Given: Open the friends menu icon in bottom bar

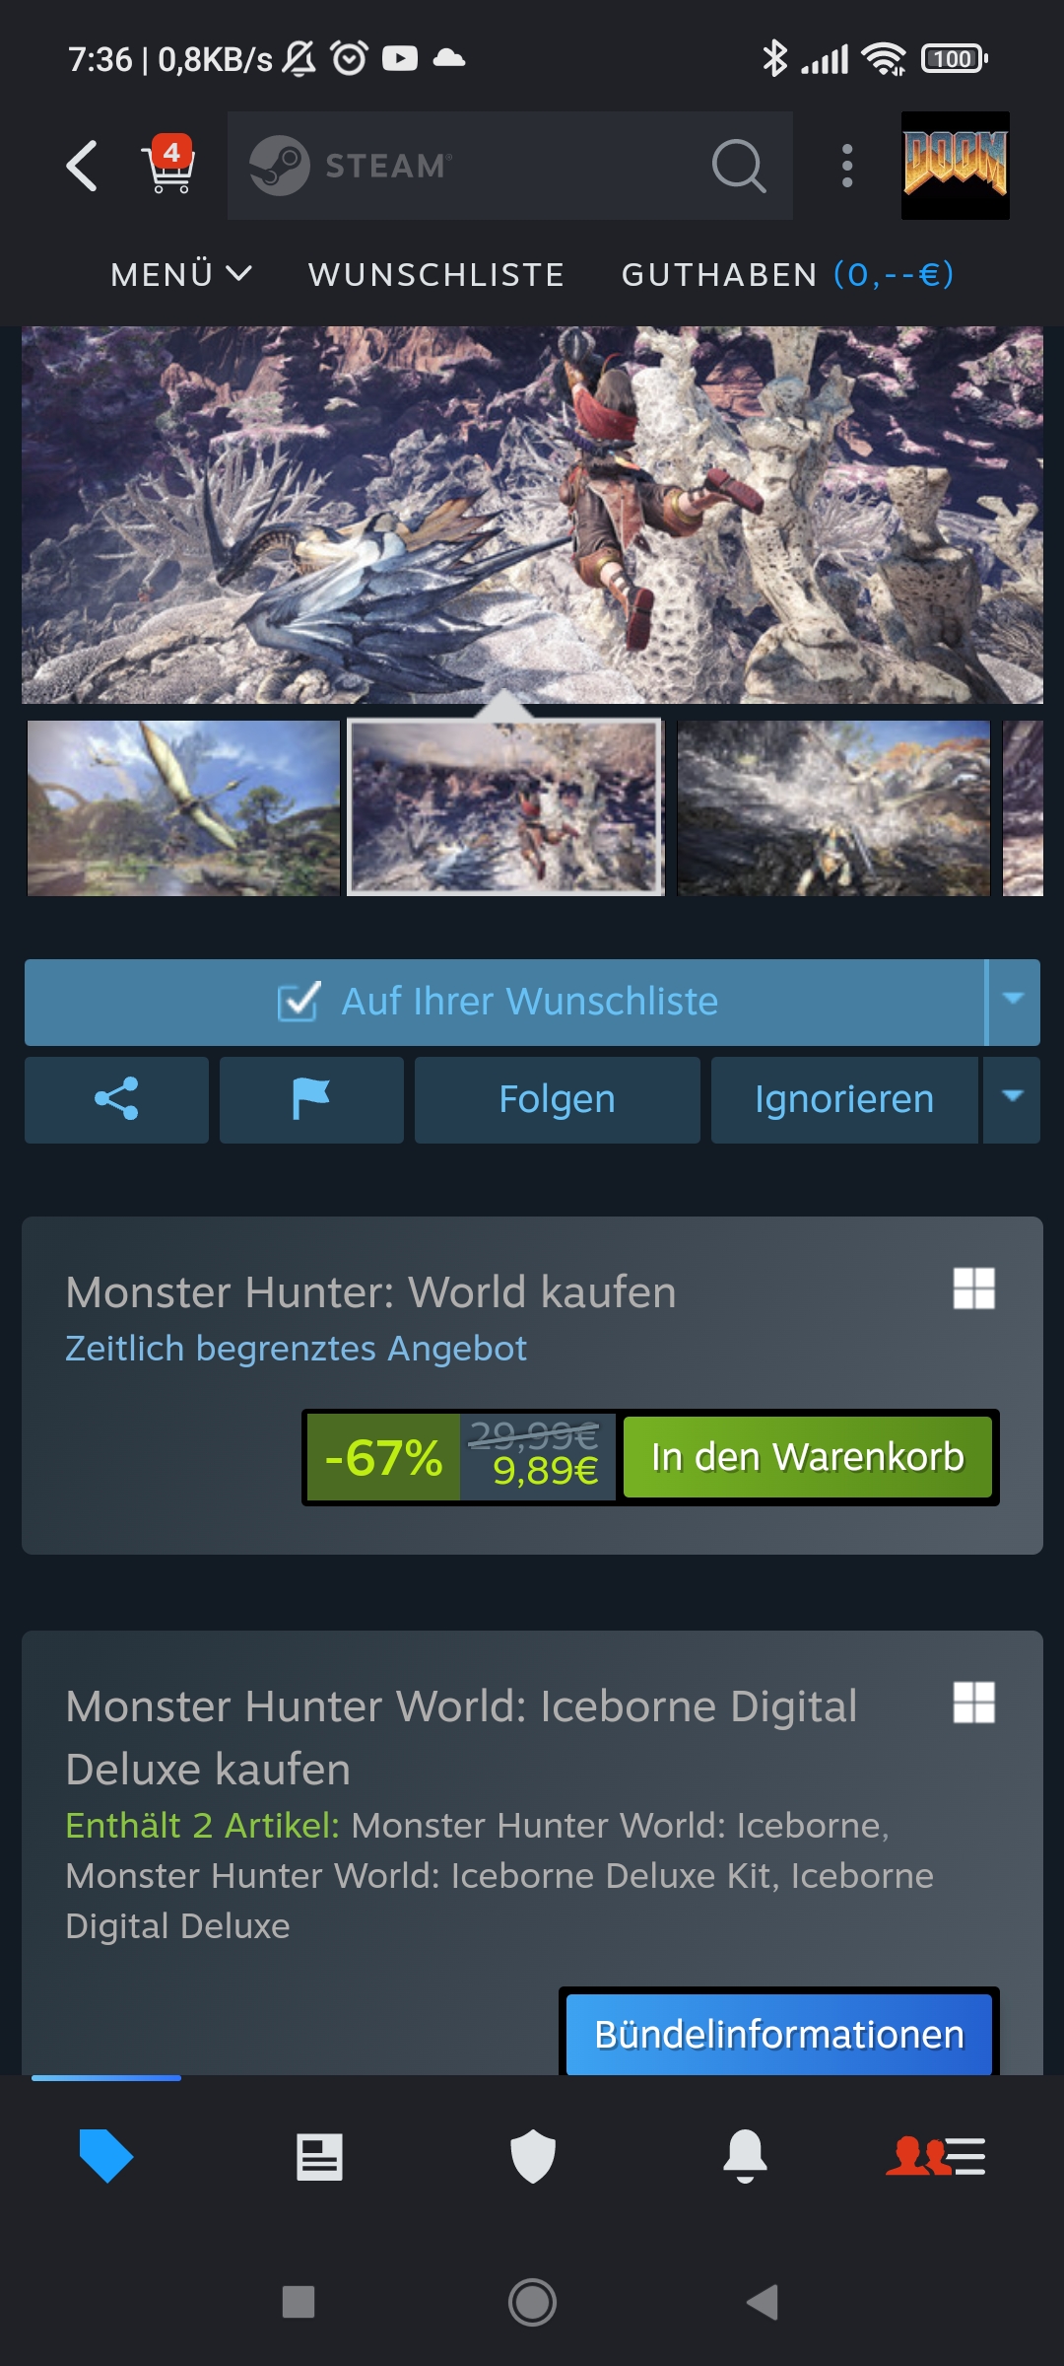Looking at the screenshot, I should pos(936,2156).
